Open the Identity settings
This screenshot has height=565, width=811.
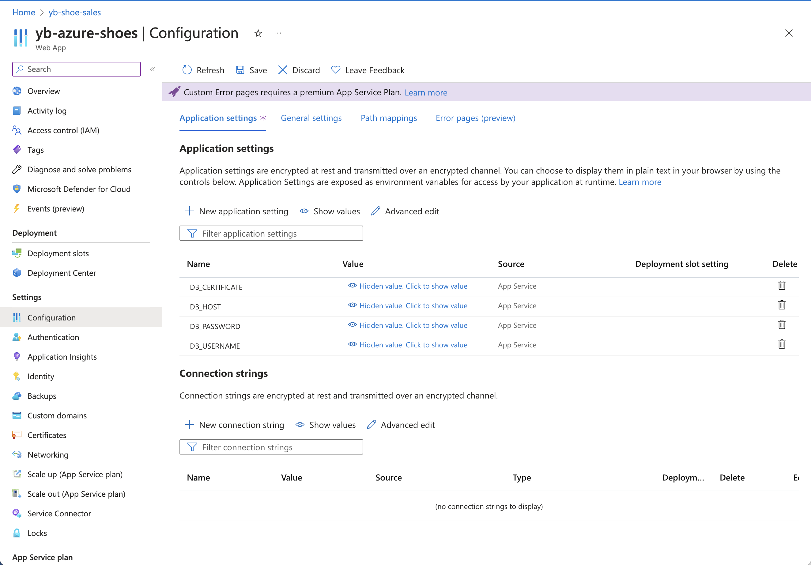[x=41, y=376]
